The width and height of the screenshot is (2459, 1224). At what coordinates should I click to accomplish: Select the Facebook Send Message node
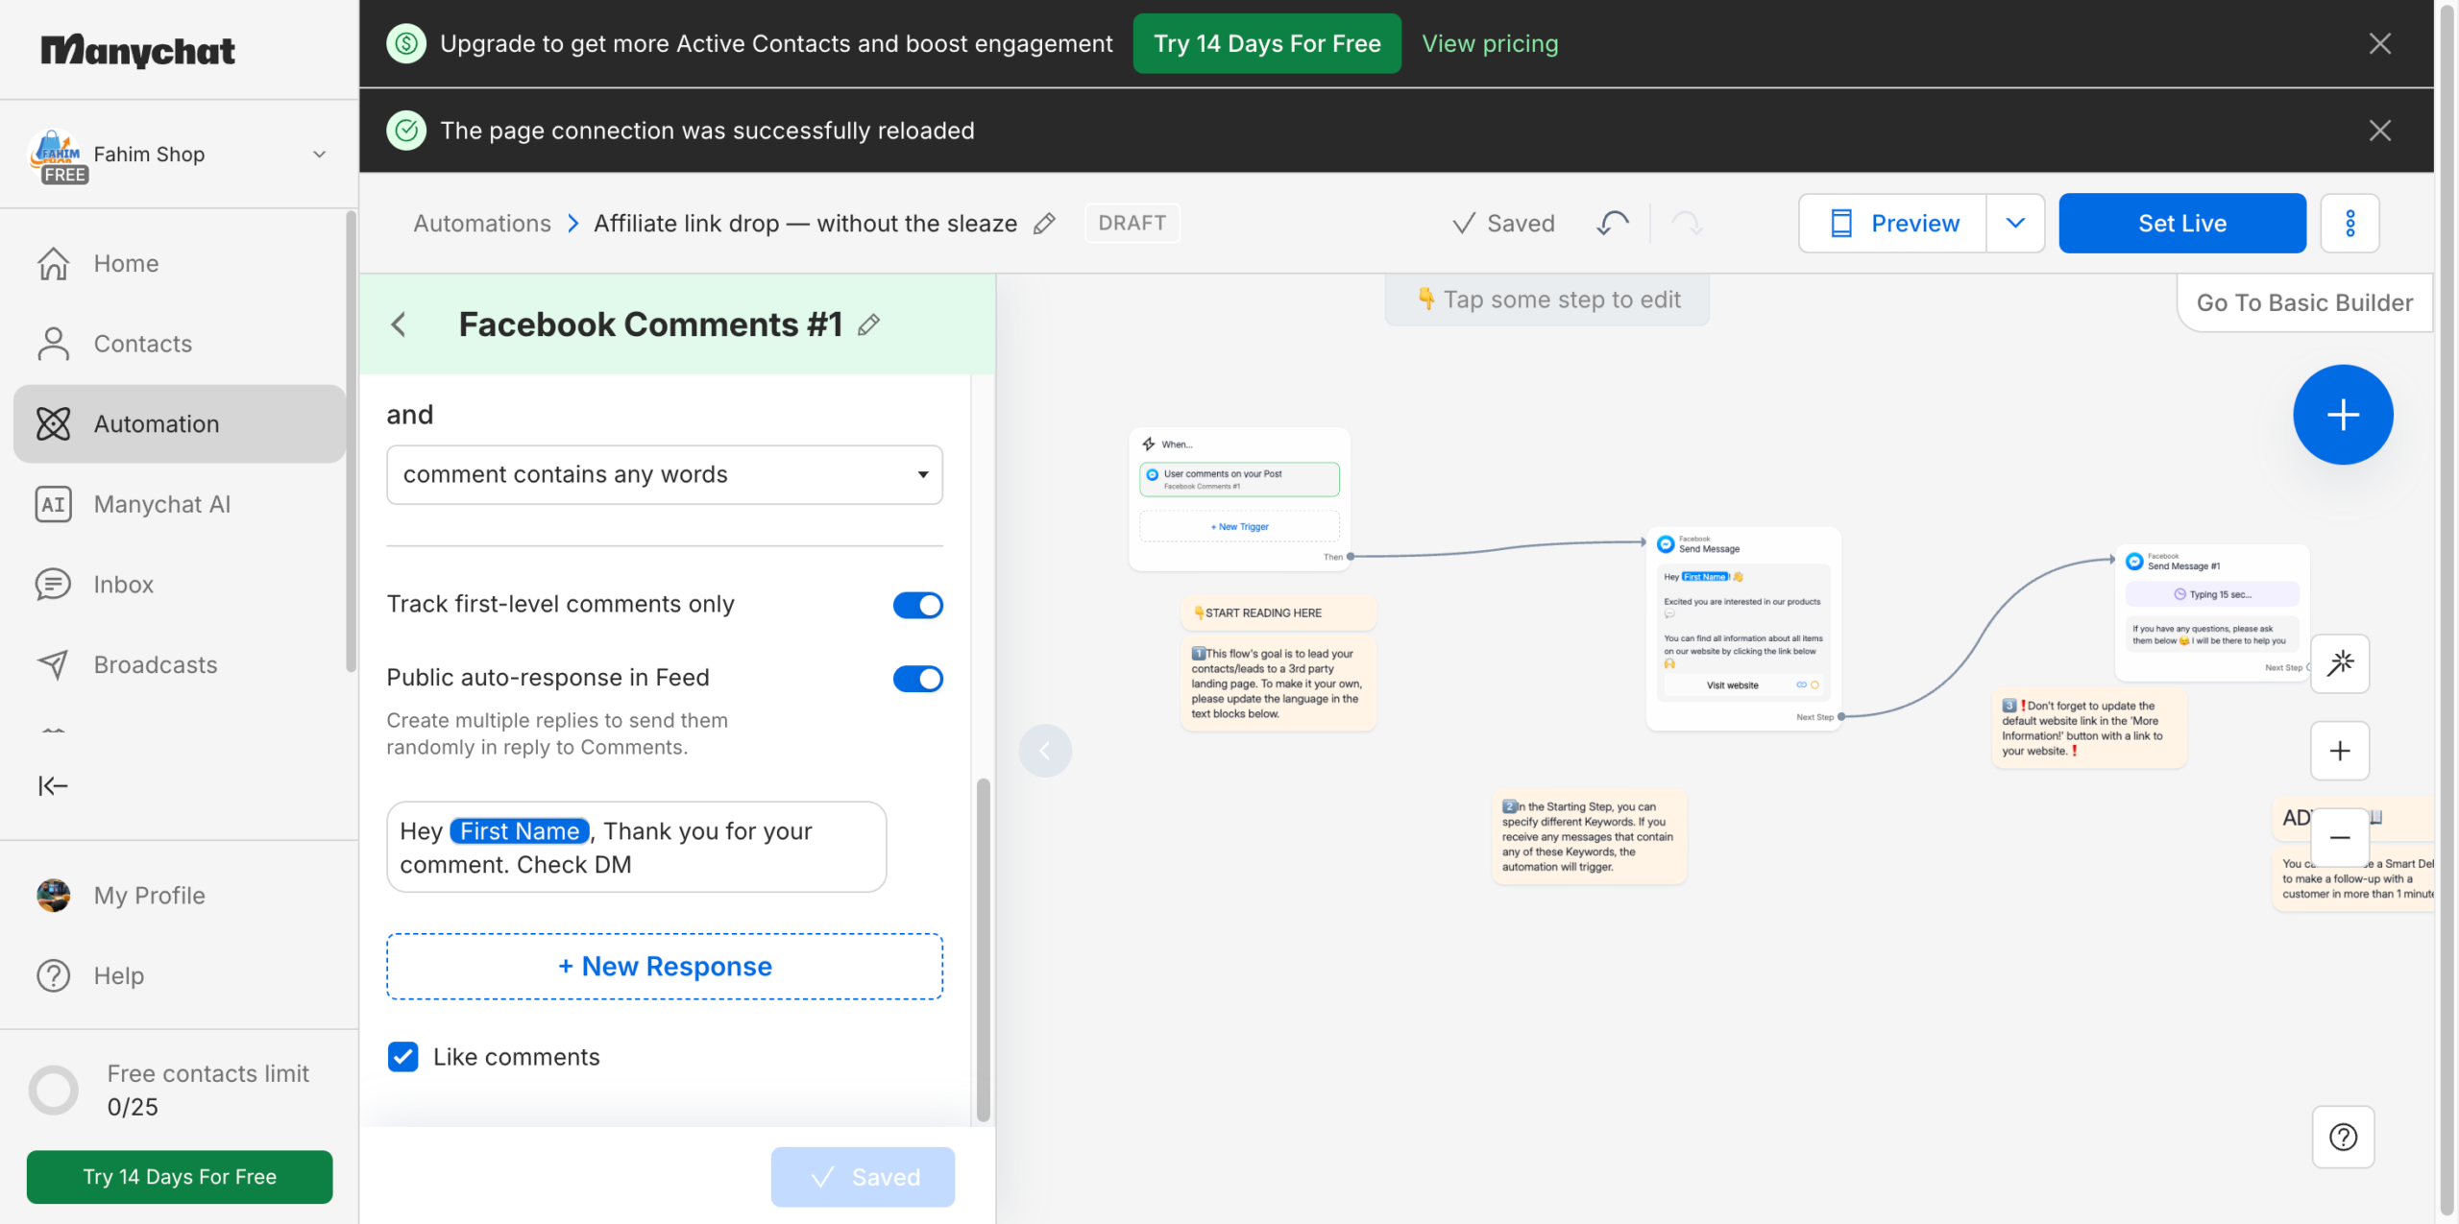pyautogui.click(x=1743, y=629)
